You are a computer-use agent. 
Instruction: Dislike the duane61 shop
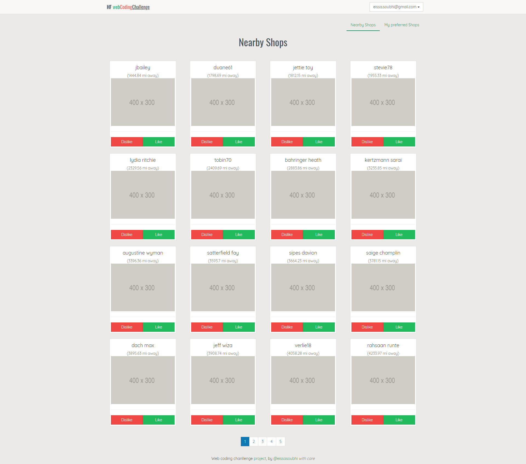207,142
